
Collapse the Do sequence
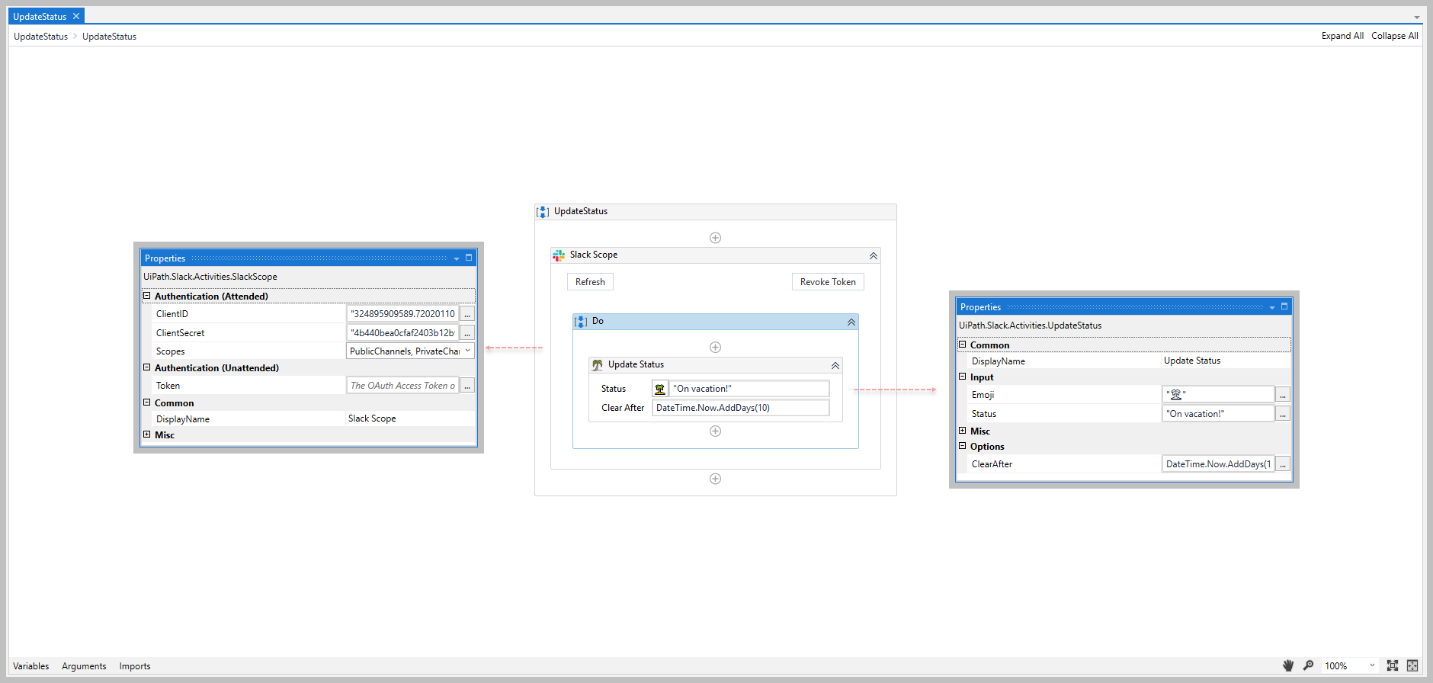point(851,322)
